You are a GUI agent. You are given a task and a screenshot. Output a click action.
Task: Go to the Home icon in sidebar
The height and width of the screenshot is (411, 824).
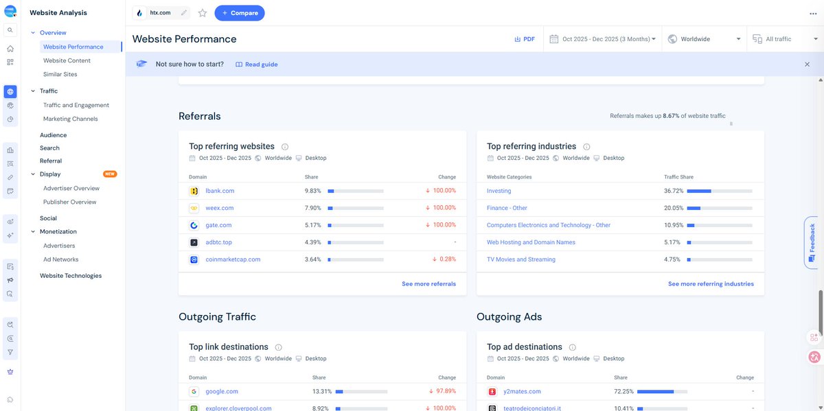click(x=10, y=49)
